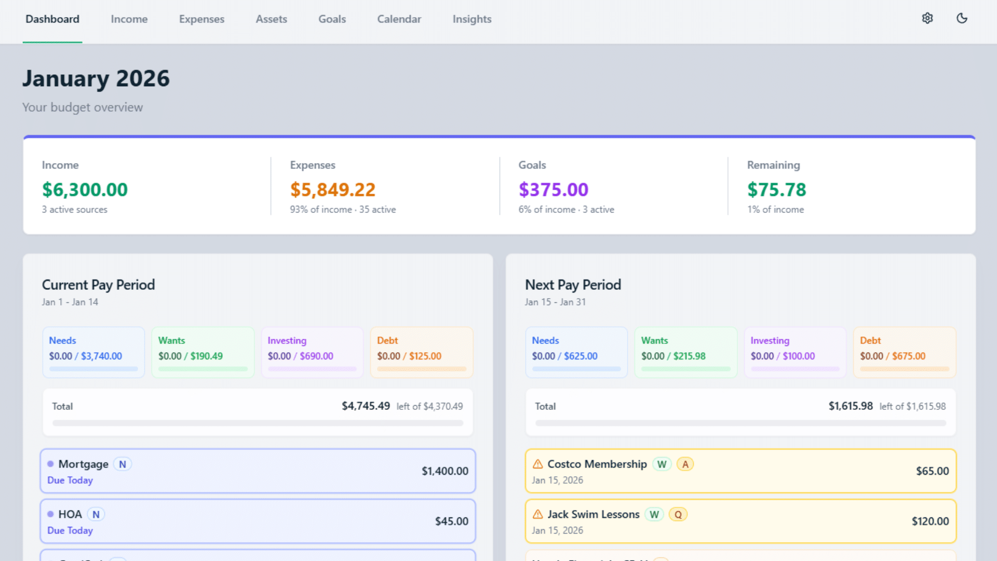Switch to the Calendar tab
Viewport: 997px width, 561px height.
[399, 19]
